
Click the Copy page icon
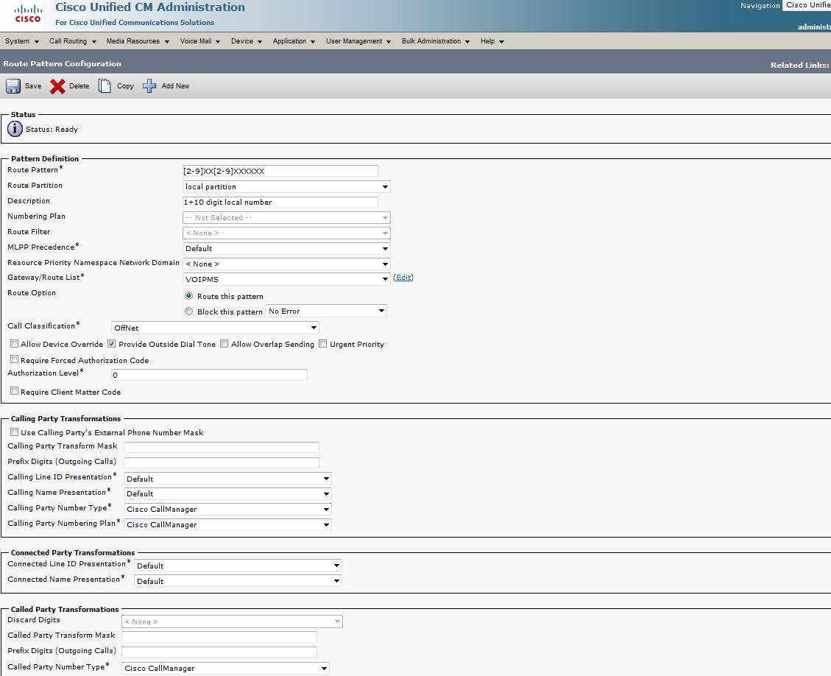[105, 86]
